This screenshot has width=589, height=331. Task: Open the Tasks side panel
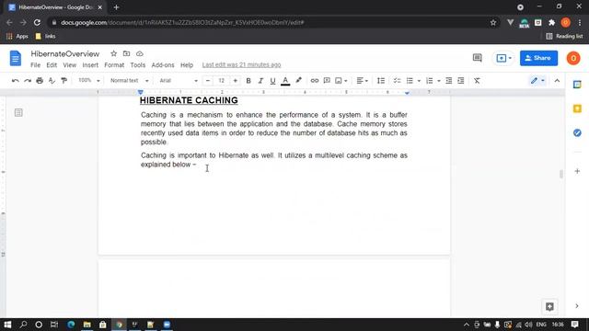pyautogui.click(x=577, y=132)
